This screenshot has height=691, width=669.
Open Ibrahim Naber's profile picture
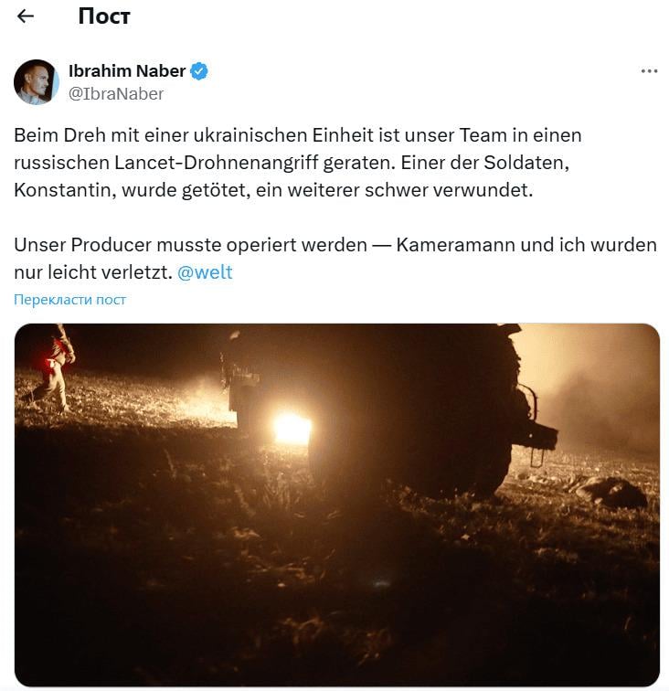[37, 82]
